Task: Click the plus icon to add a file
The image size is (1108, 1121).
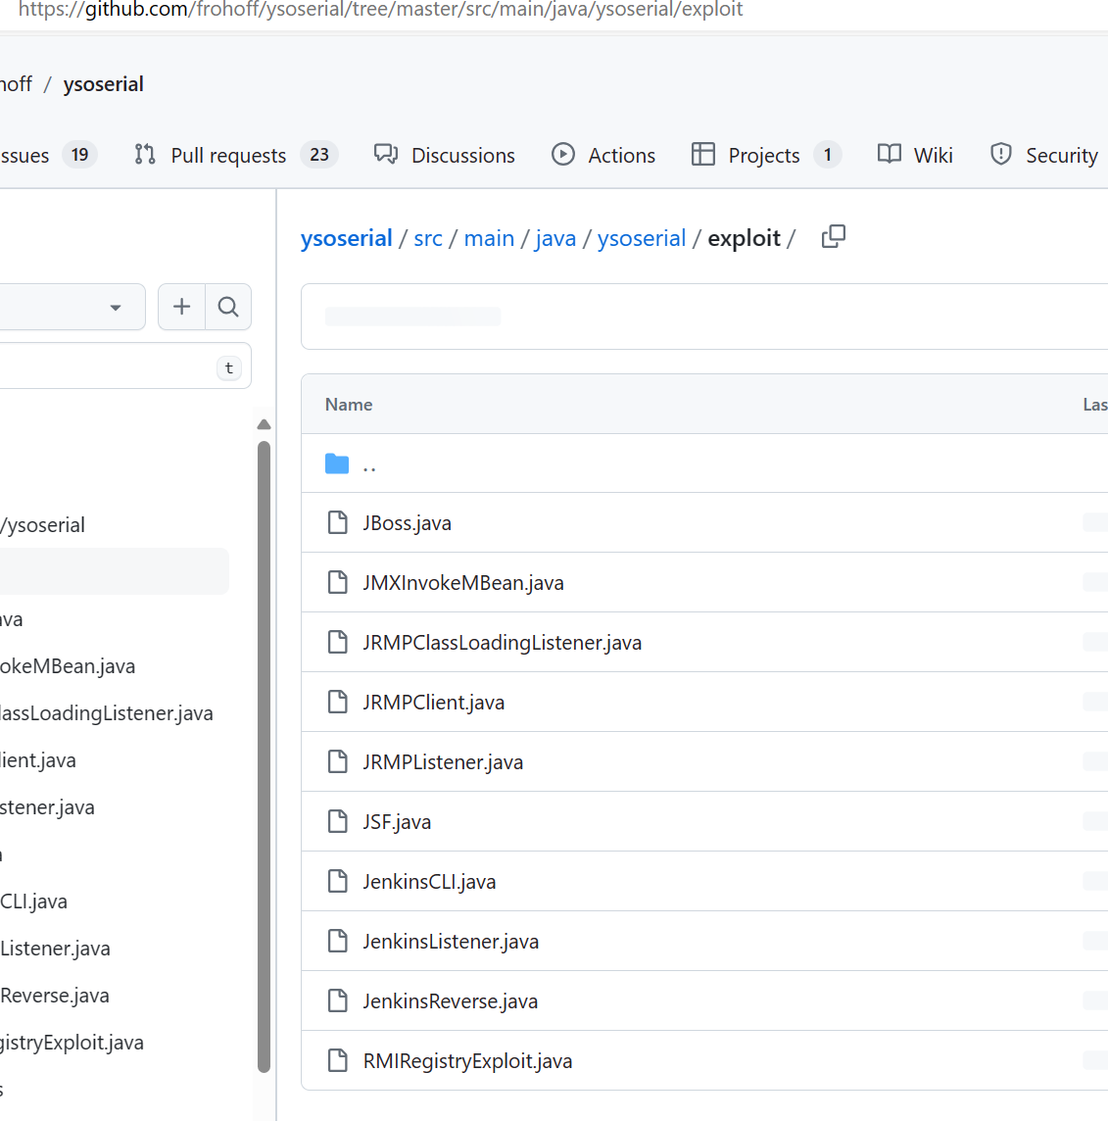Action: 181,307
